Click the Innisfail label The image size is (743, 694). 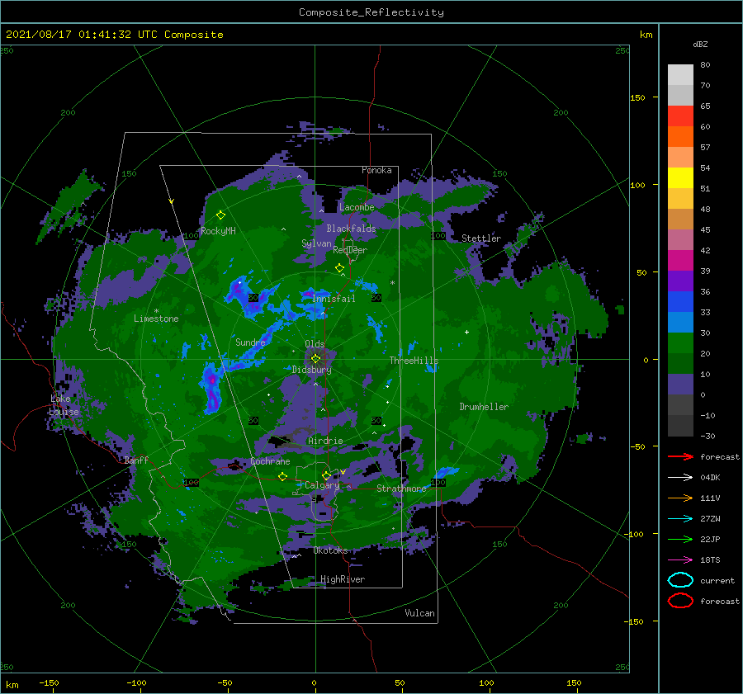334,299
